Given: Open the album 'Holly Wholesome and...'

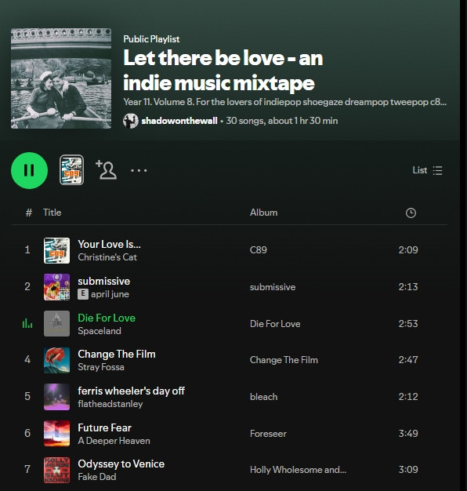Looking at the screenshot, I should click(298, 470).
